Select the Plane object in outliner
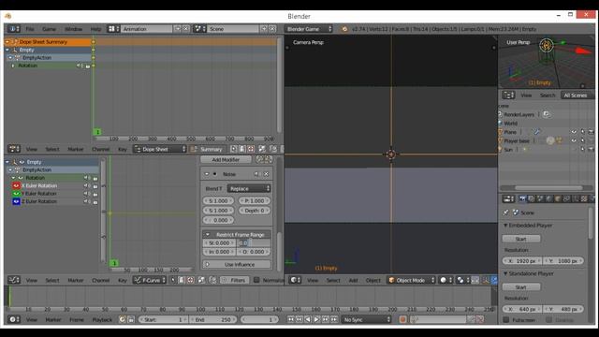The width and height of the screenshot is (599, 337). coord(510,132)
